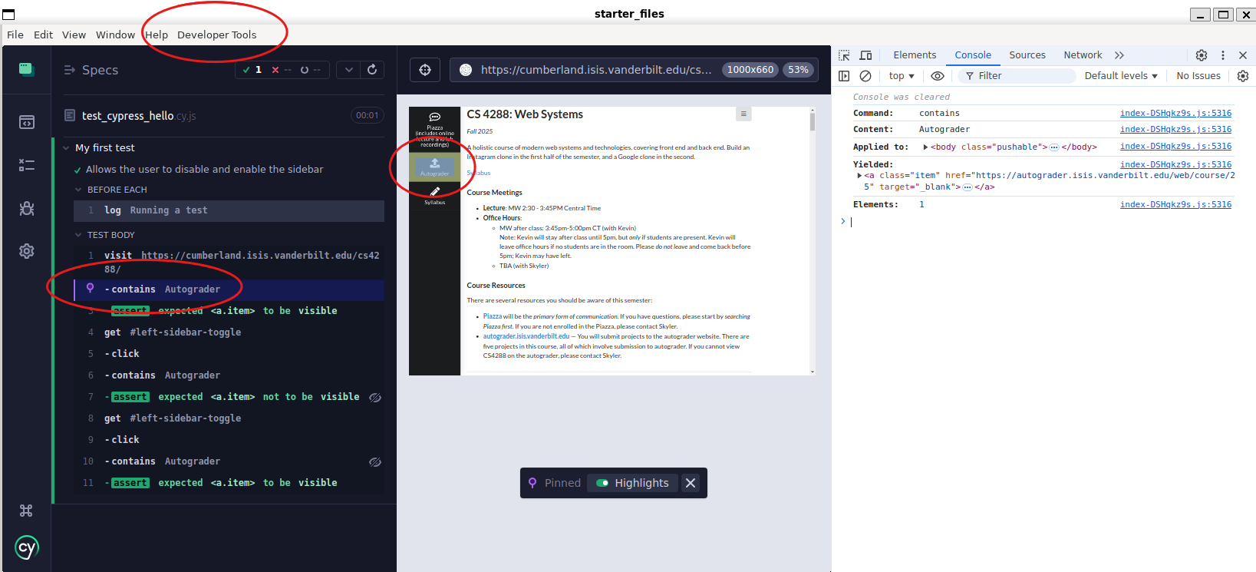Open the Default levels dropdown
Image resolution: width=1256 pixels, height=572 pixels.
(x=1120, y=76)
